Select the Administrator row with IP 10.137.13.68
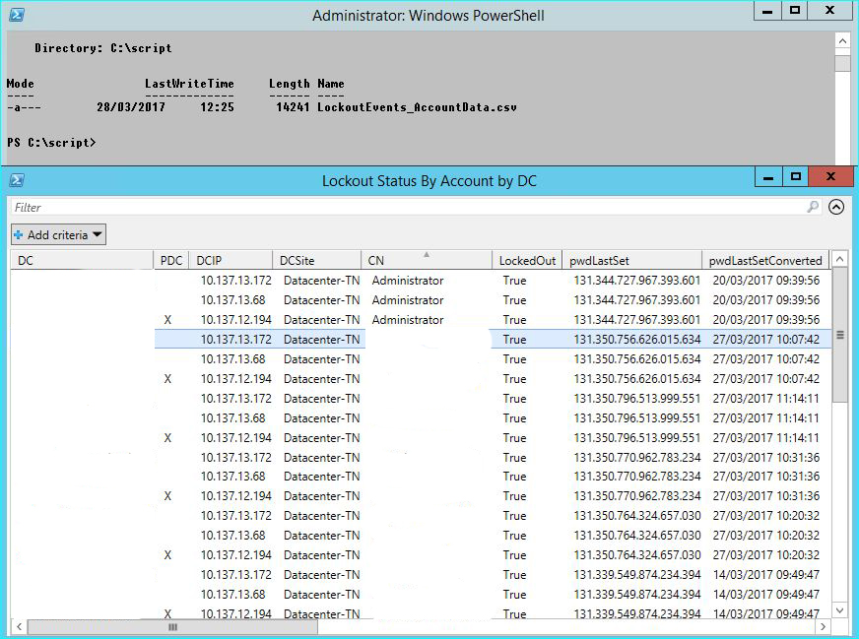Image resolution: width=859 pixels, height=639 pixels. (421, 300)
